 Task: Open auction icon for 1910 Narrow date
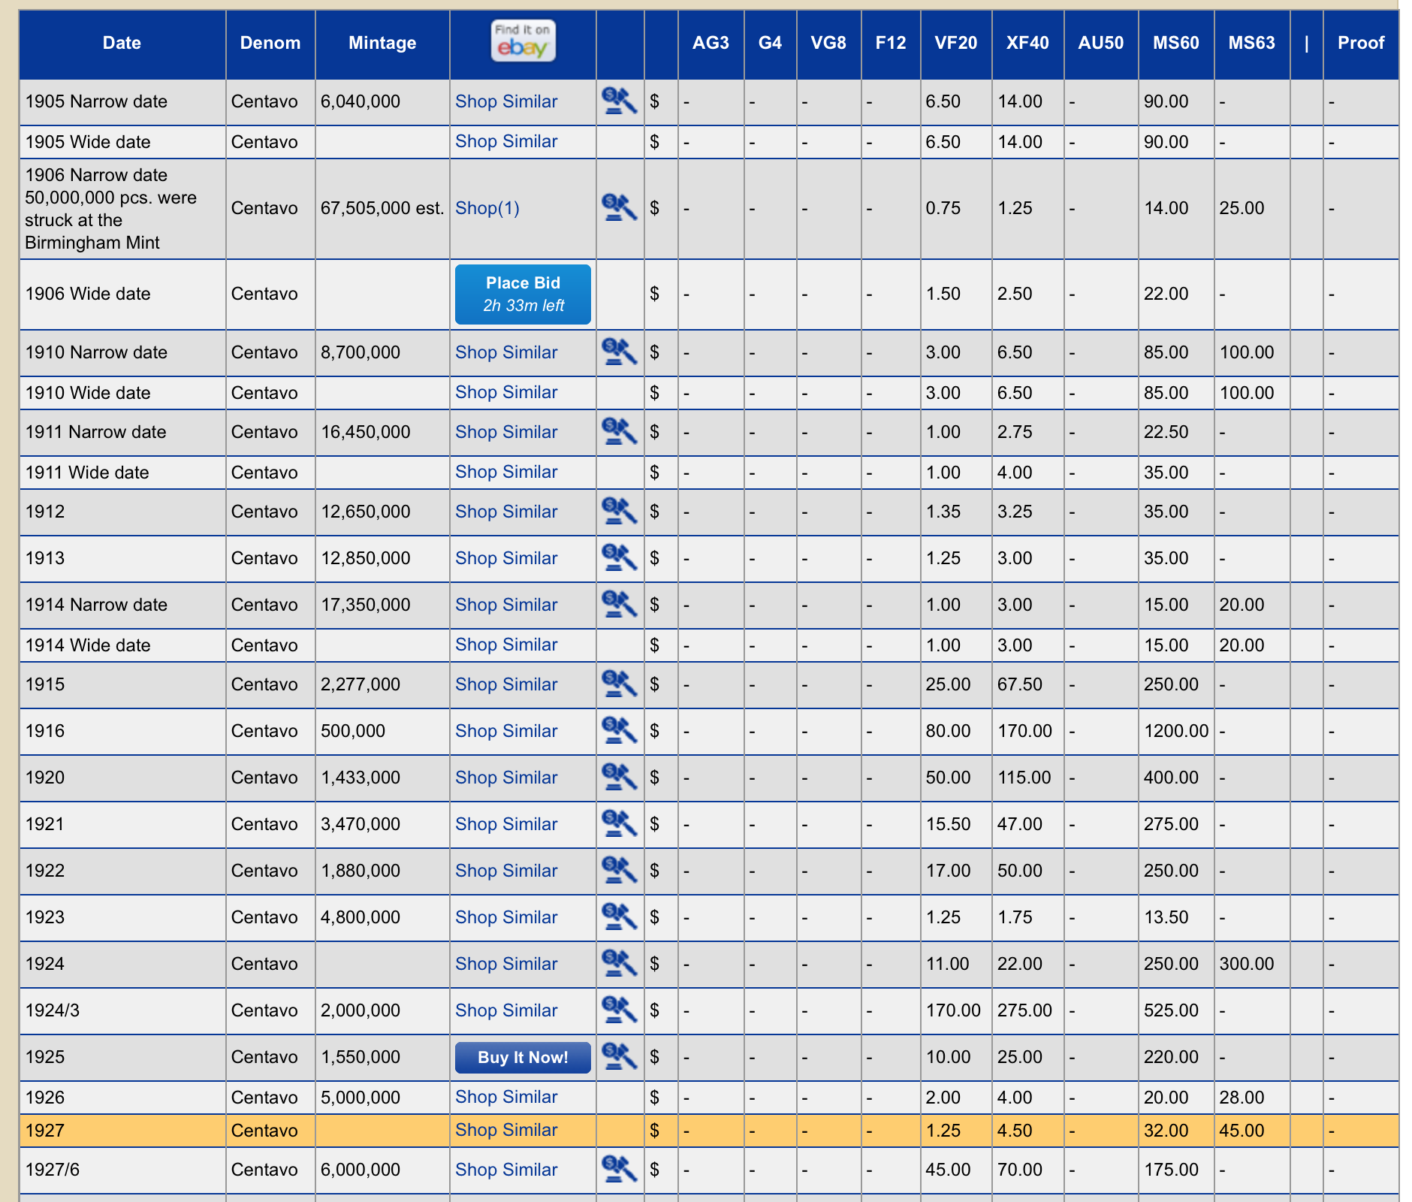tap(620, 352)
